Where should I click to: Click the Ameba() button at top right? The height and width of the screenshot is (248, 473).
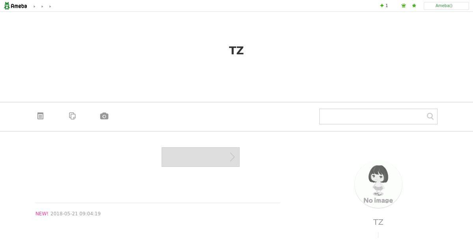446,6
